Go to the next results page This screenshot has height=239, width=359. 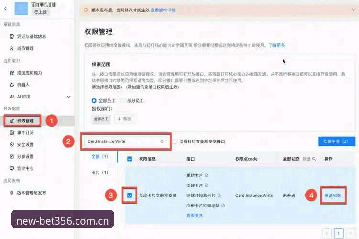pyautogui.click(x=350, y=233)
